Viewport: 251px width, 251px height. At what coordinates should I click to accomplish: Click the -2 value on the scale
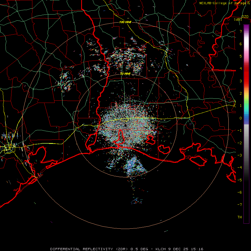240,143
